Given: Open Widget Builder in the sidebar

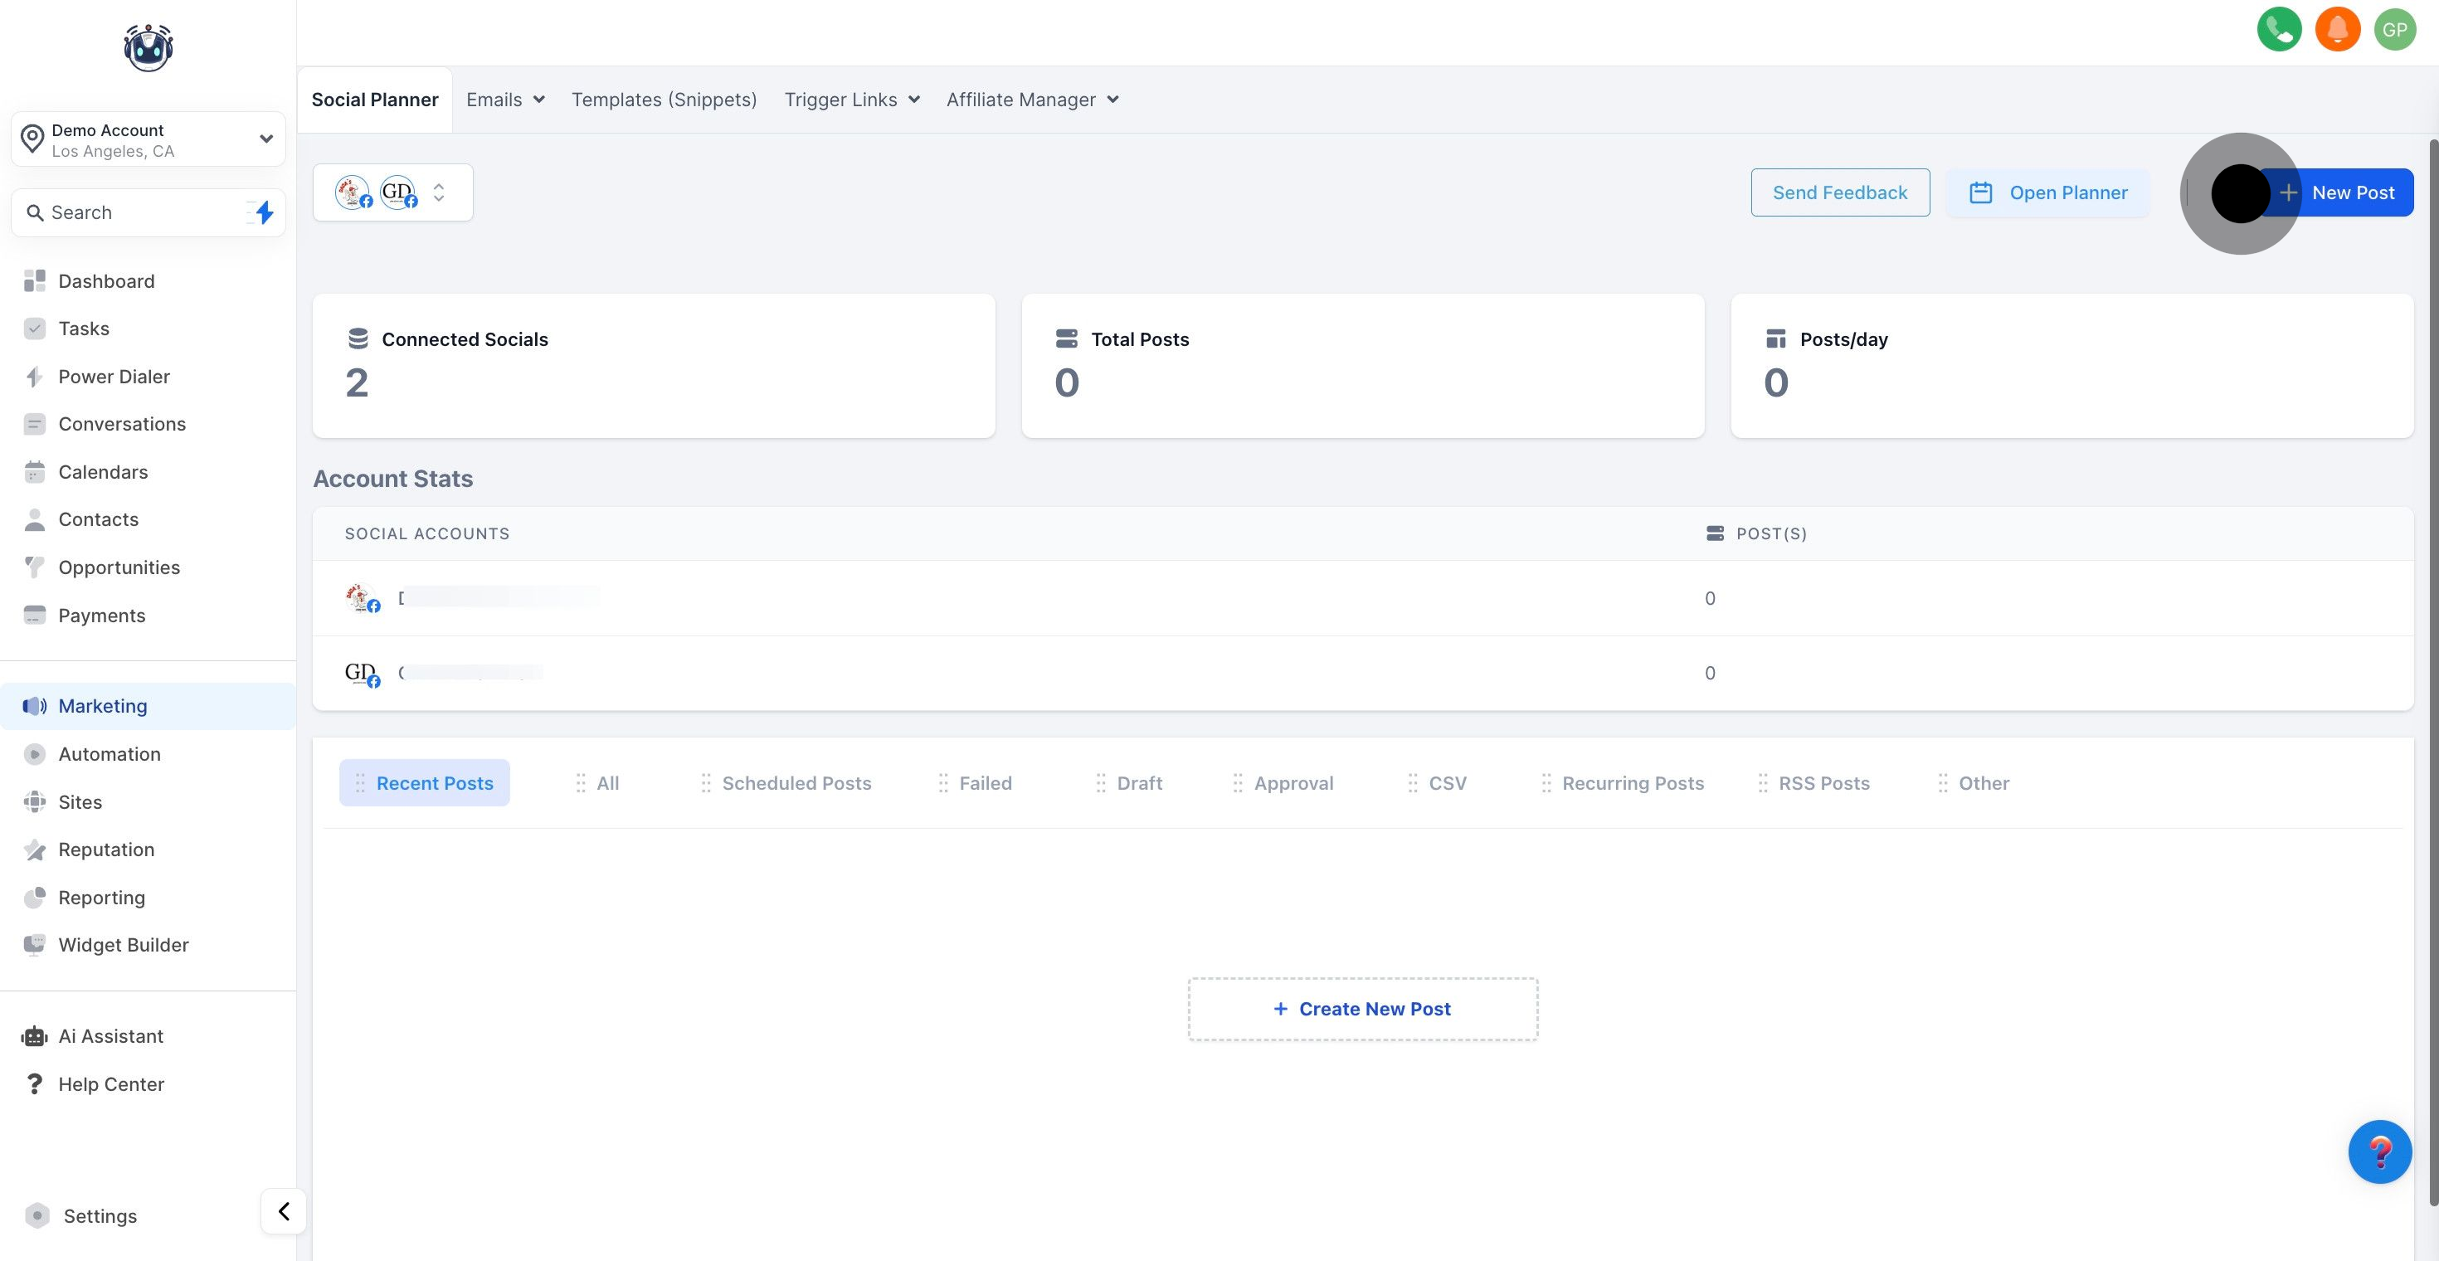Looking at the screenshot, I should (123, 945).
